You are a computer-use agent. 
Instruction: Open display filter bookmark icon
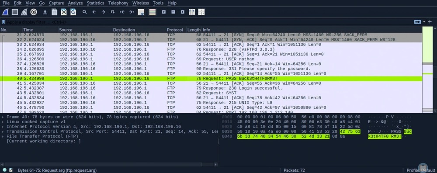point(3,22)
